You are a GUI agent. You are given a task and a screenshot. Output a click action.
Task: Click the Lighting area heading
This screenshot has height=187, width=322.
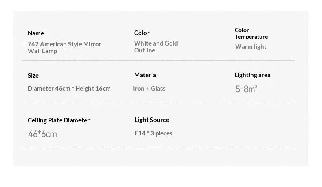(252, 75)
